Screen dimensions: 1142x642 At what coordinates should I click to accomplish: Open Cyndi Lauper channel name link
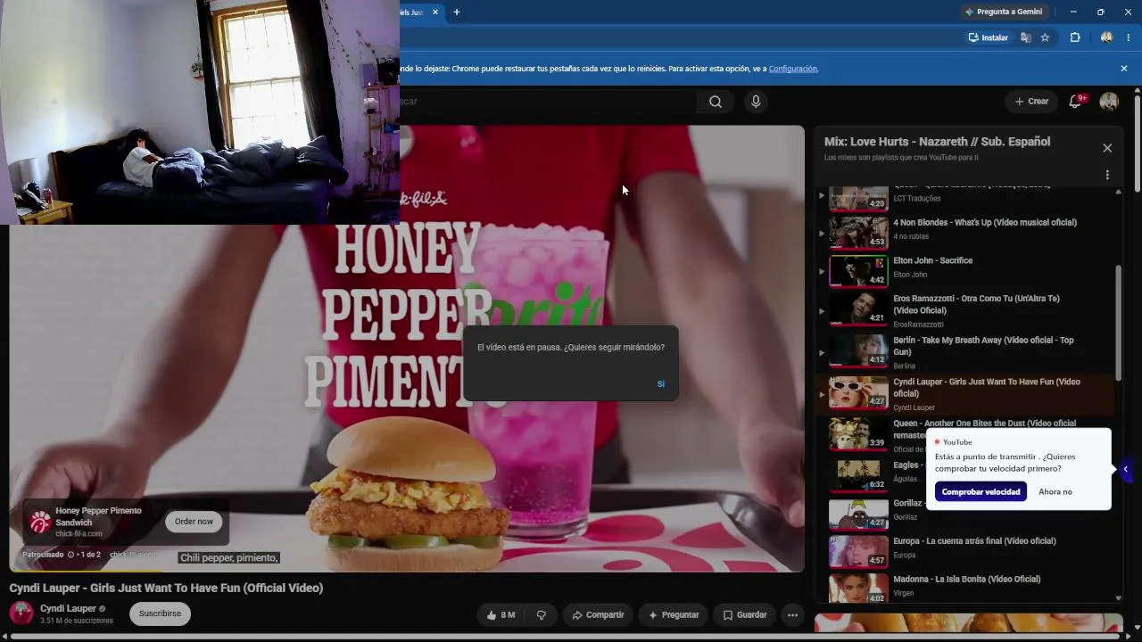click(68, 608)
